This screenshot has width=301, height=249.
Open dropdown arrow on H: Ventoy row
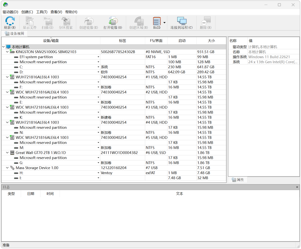tap(98, 173)
